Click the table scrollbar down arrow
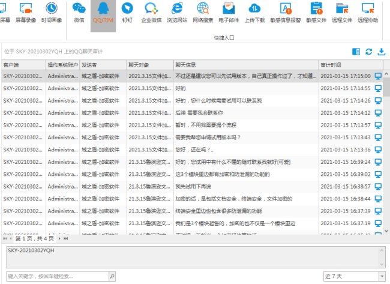390x284 pixels. tap(386, 231)
